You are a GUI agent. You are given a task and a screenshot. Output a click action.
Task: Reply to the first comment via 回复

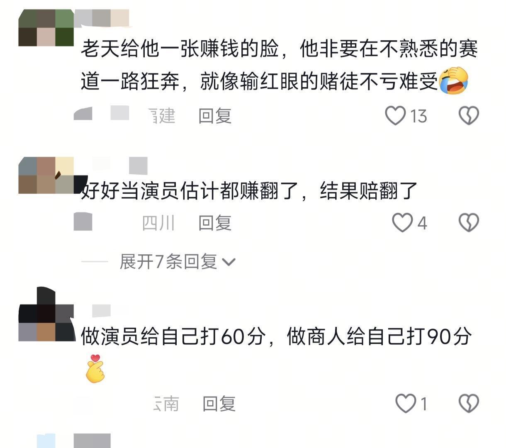(215, 116)
